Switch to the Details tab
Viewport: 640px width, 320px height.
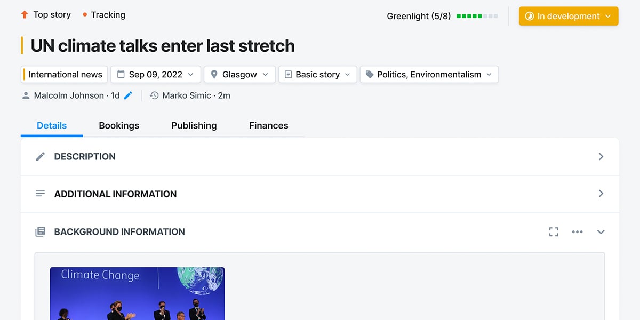52,126
